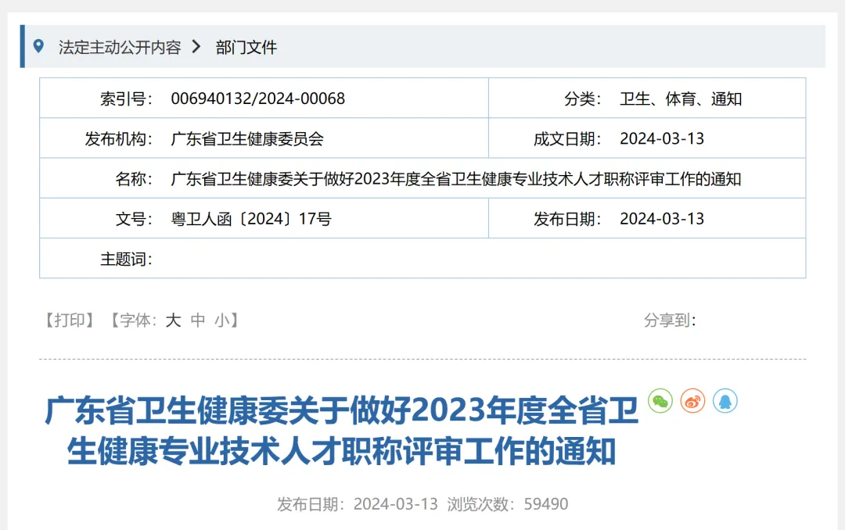Click the 成文日期 label
The height and width of the screenshot is (530, 845).
click(x=567, y=139)
